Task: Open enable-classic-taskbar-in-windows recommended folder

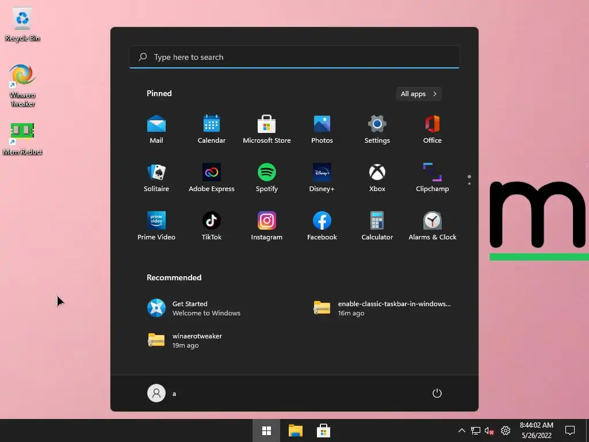Action: pyautogui.click(x=383, y=308)
